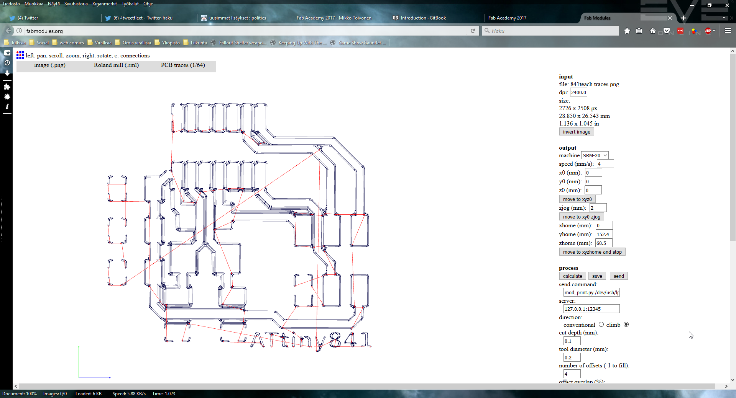Image resolution: width=736 pixels, height=398 pixels.
Task: Open Fallout Shelter weapo... bookmark
Action: 238,42
